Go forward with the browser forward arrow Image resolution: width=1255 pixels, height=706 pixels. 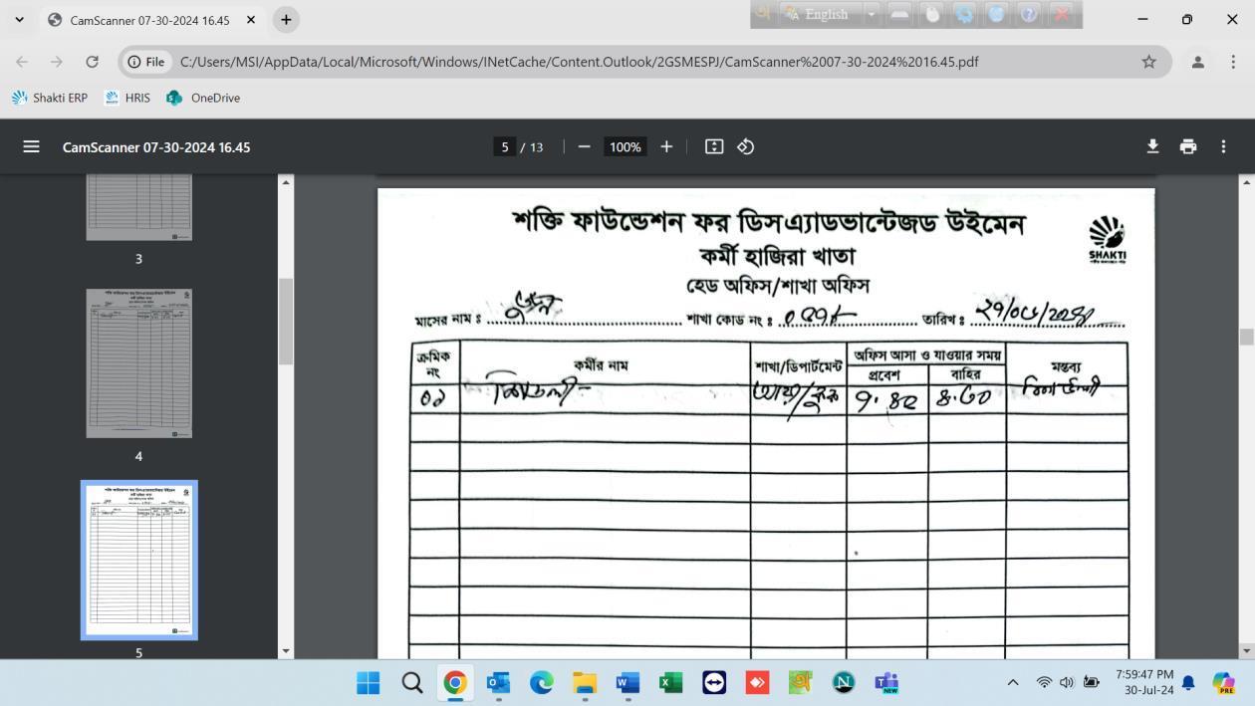(57, 62)
